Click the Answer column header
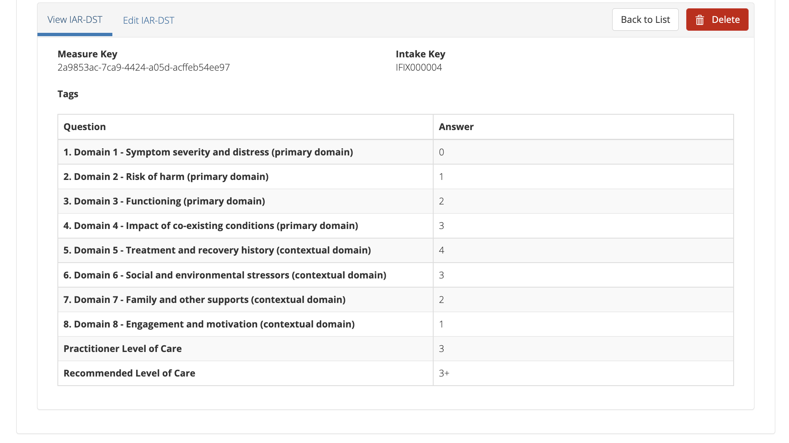This screenshot has width=789, height=443. (583, 127)
